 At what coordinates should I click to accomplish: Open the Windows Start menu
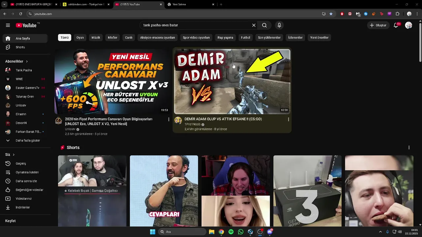(x=153, y=232)
